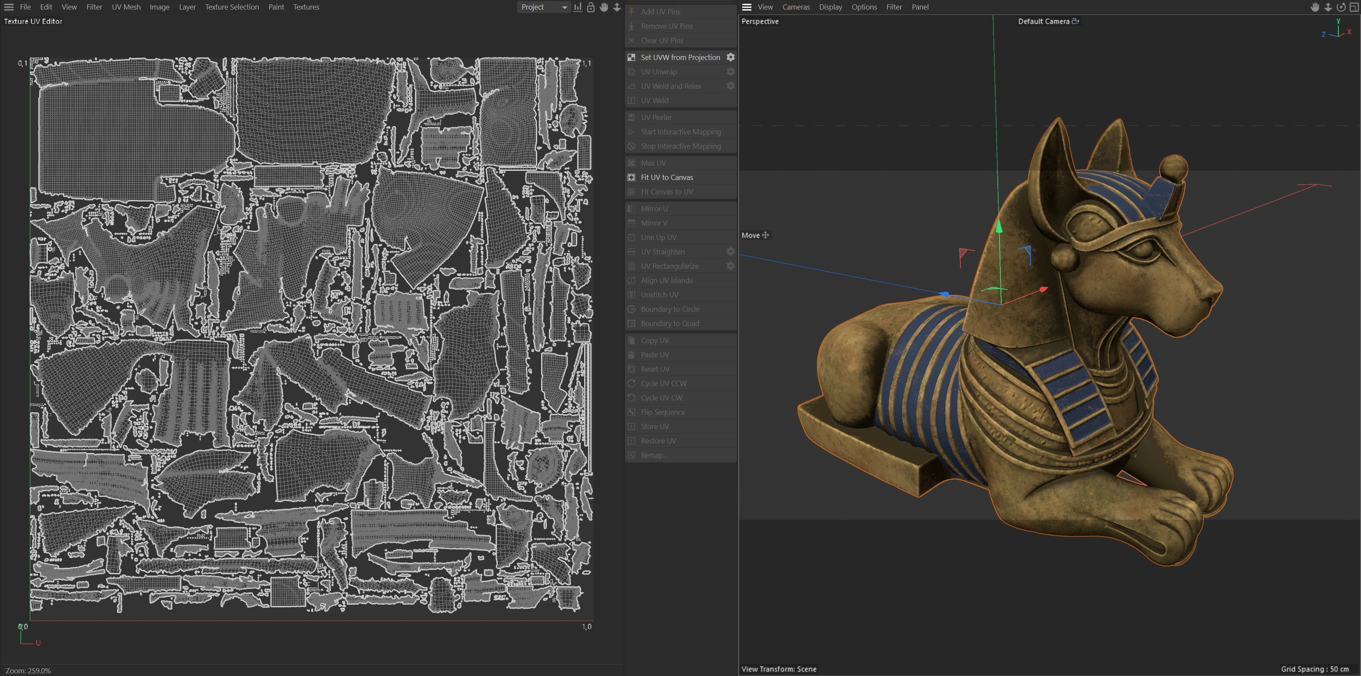Screen dimensions: 1361x676
Task: Open the Project dropdown
Action: 543,7
